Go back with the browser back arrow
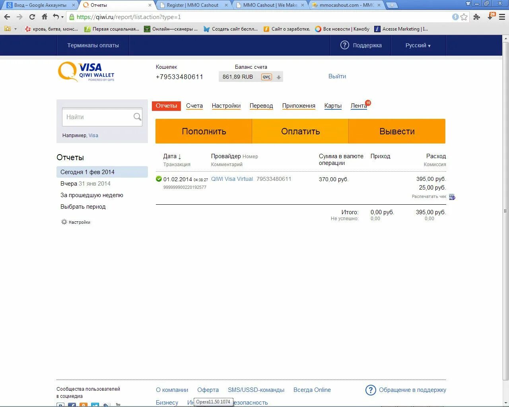The width and height of the screenshot is (509, 407). click(7, 17)
